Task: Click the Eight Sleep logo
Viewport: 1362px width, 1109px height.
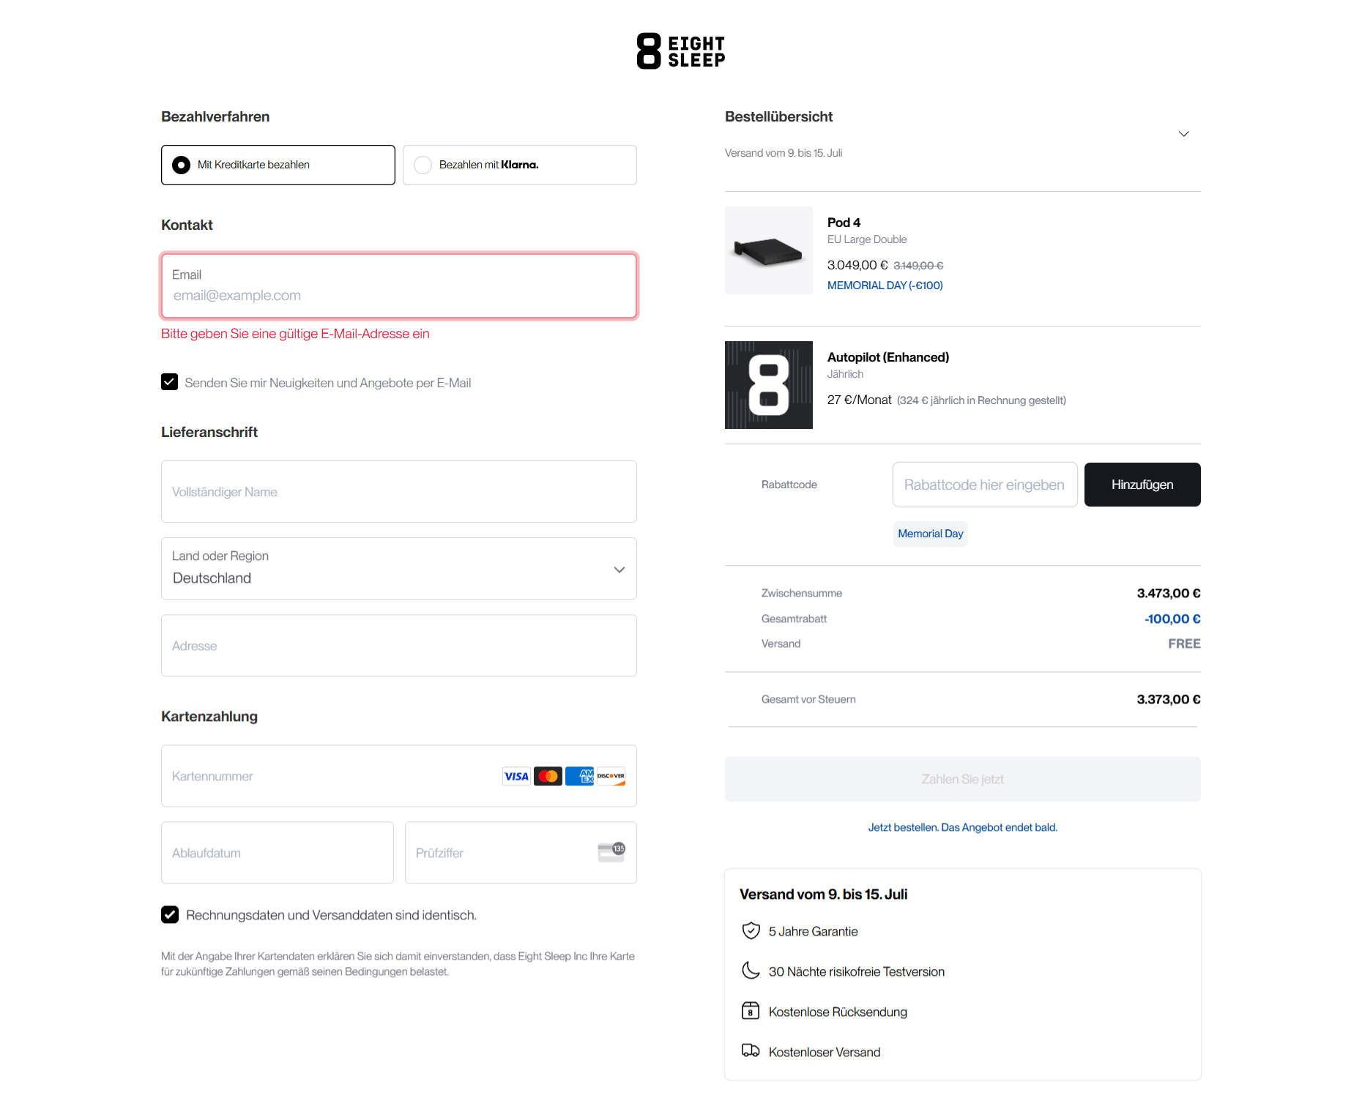Action: (681, 51)
